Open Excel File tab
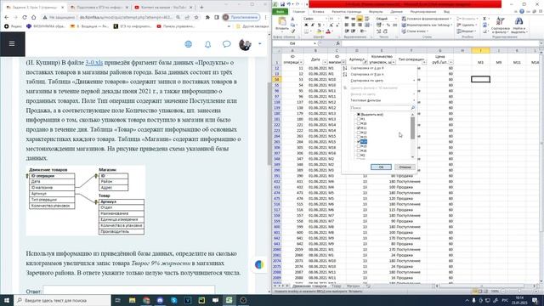 point(280,11)
